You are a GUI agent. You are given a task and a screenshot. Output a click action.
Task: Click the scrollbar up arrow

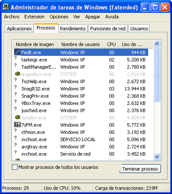[x=157, y=44]
